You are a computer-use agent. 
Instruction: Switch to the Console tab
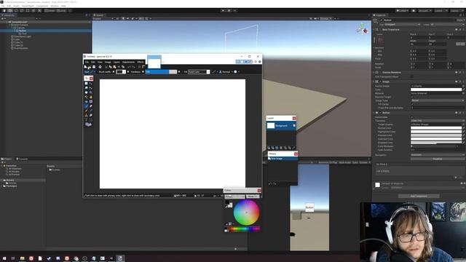(22, 159)
